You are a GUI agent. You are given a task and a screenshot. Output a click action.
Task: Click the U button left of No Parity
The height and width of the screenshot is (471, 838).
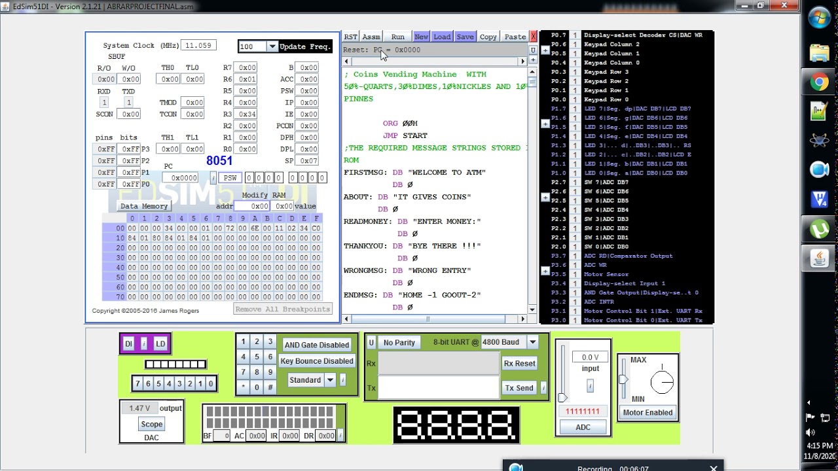[371, 343]
